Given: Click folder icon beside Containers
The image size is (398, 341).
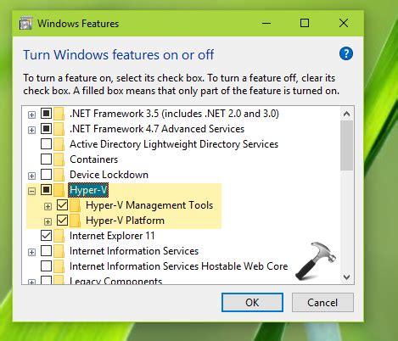Looking at the screenshot, I should point(59,159).
